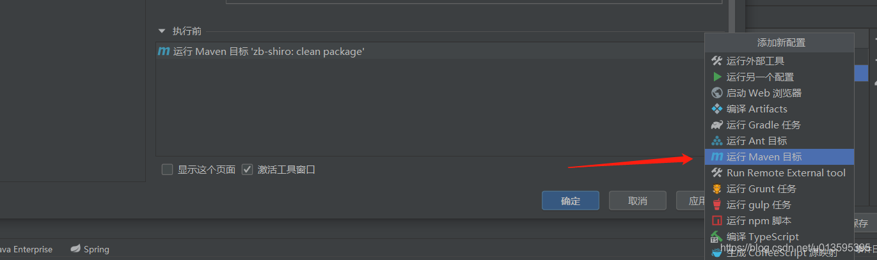Uncheck the 激活工具窗口 checkbox
The height and width of the screenshot is (260, 877).
(x=248, y=169)
